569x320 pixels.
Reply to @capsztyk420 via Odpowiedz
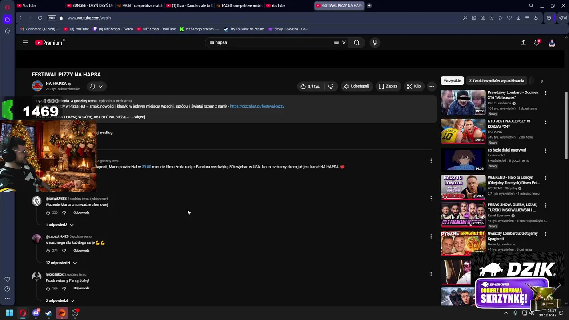[x=81, y=250]
